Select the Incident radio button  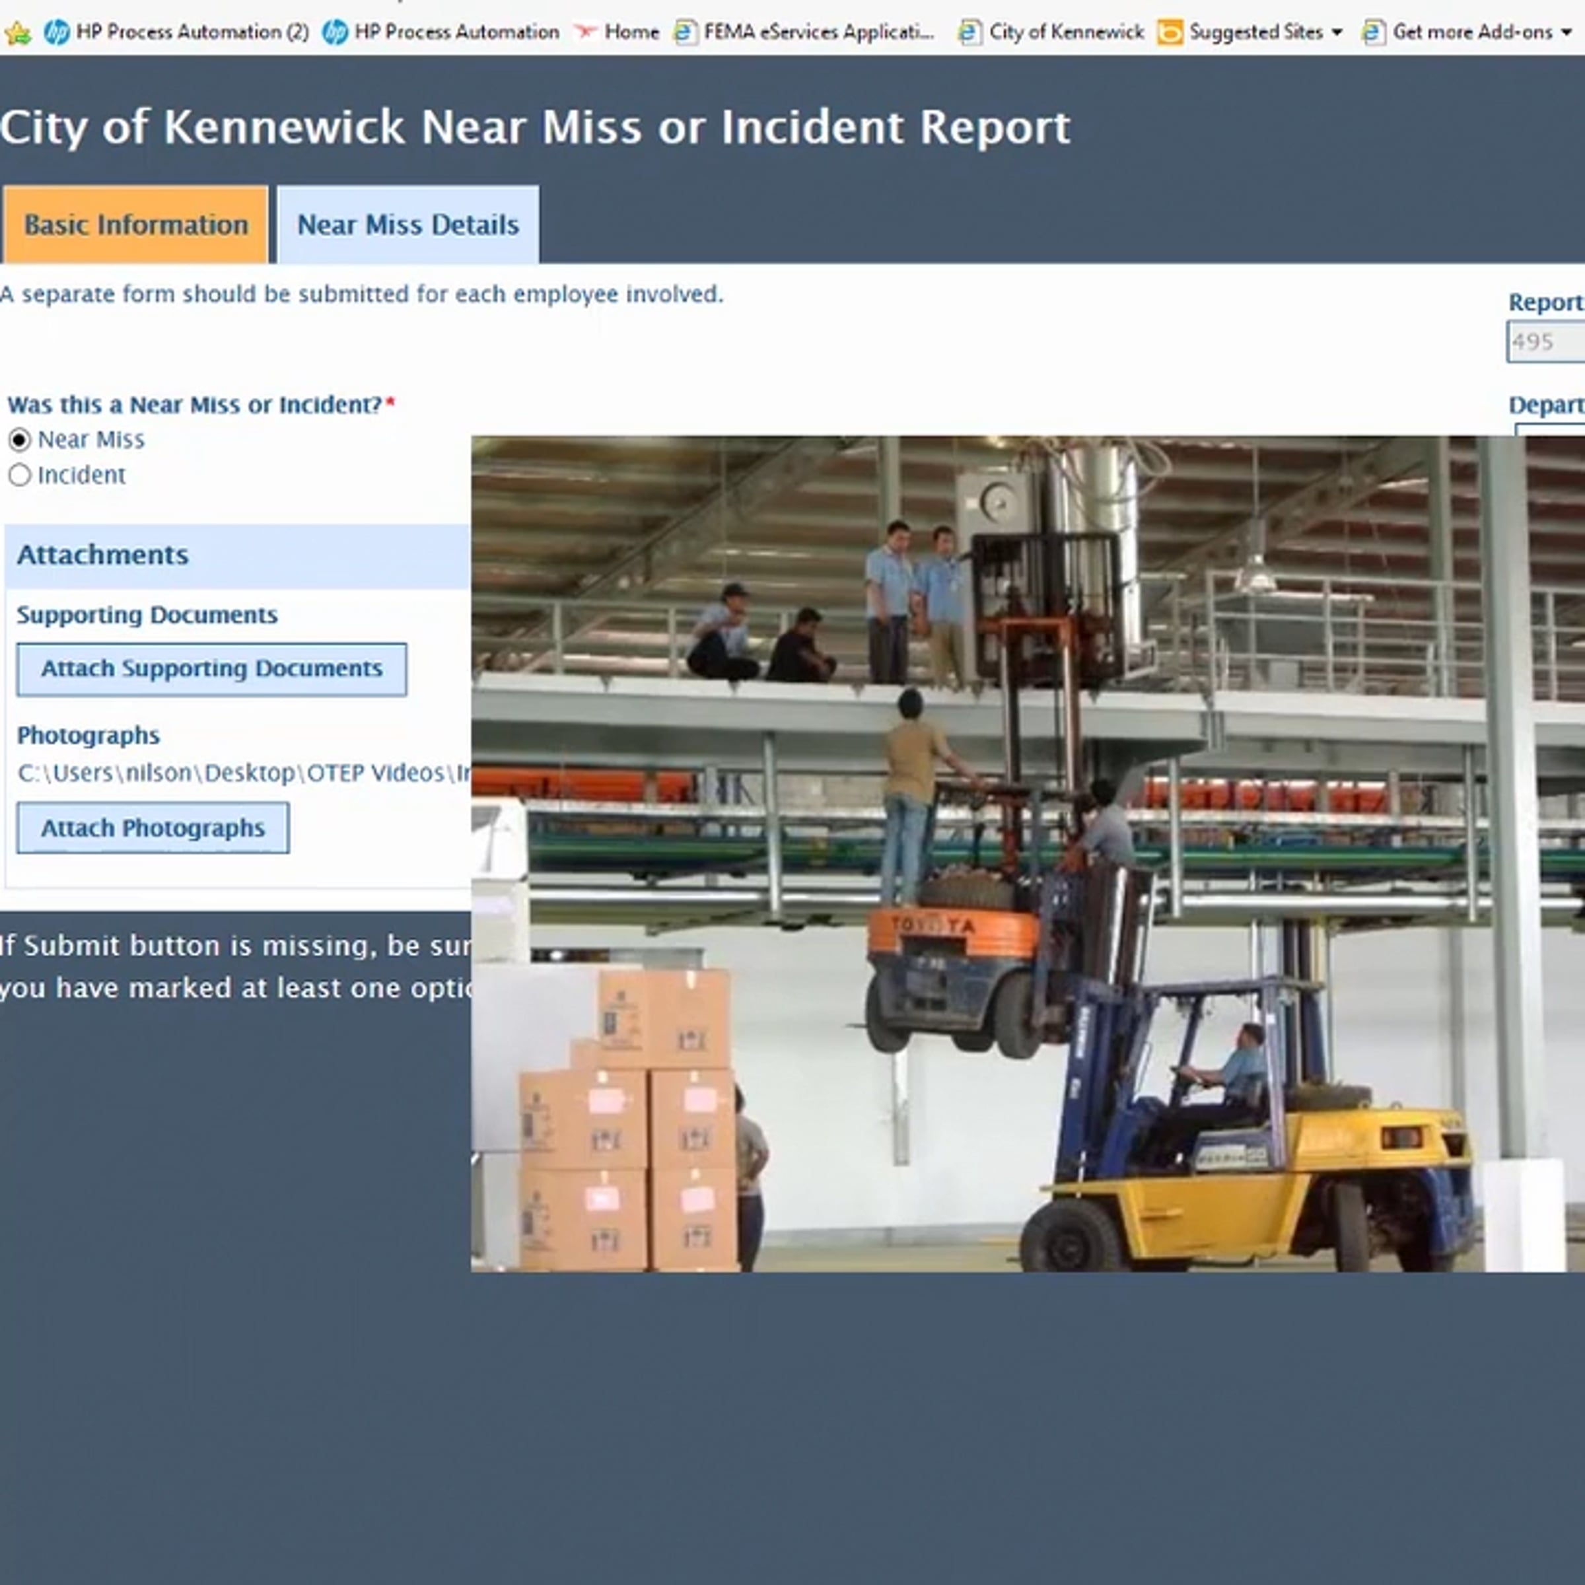(x=20, y=475)
